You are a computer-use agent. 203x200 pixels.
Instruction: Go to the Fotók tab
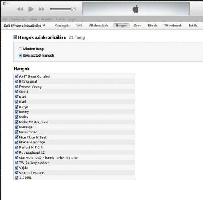click(x=193, y=26)
